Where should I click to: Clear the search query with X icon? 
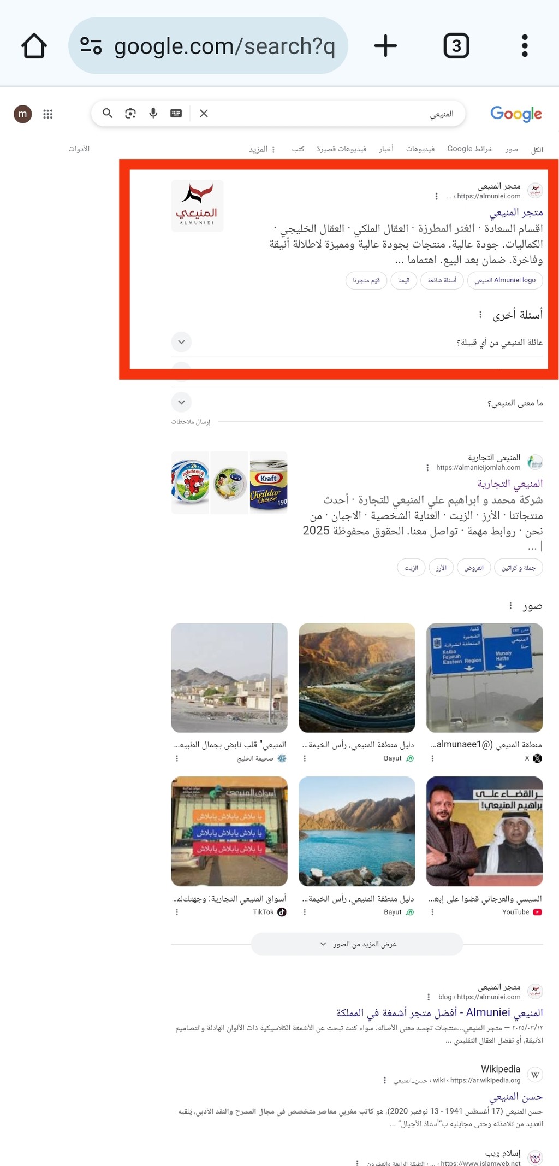(204, 113)
